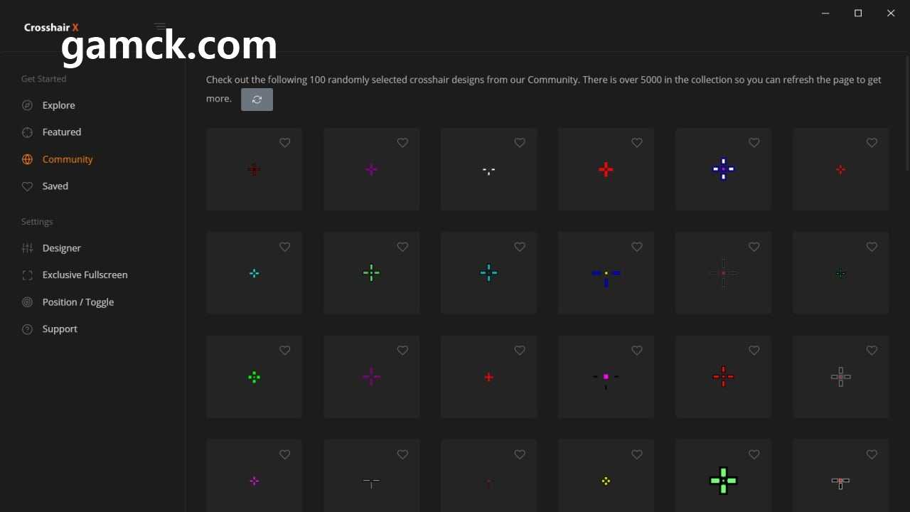The width and height of the screenshot is (910, 512).
Task: Select the dark maroon plus crosshair
Action: (x=254, y=169)
